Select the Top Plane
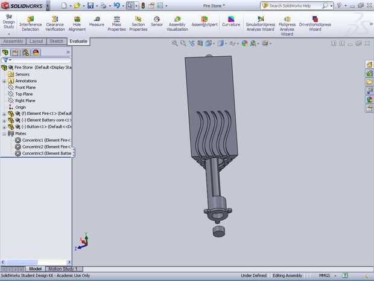Viewport: 374px width, 281px height. point(24,94)
